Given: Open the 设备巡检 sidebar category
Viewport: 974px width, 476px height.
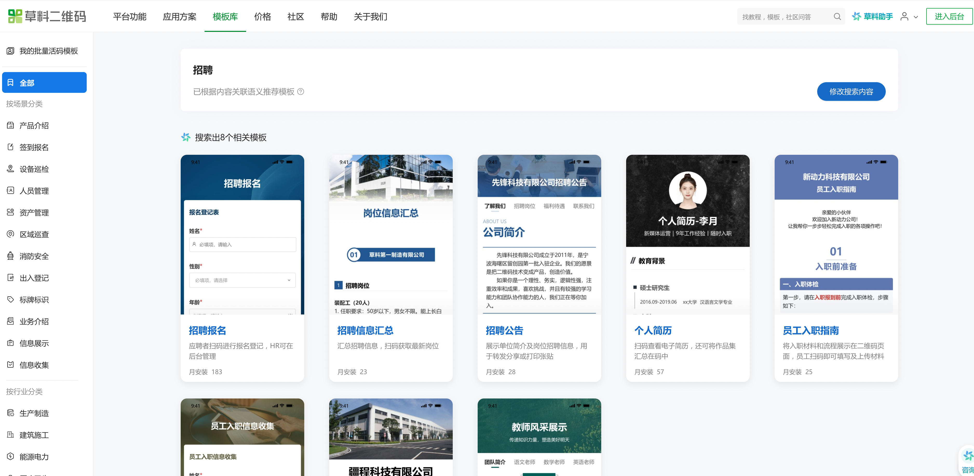Looking at the screenshot, I should click(34, 169).
